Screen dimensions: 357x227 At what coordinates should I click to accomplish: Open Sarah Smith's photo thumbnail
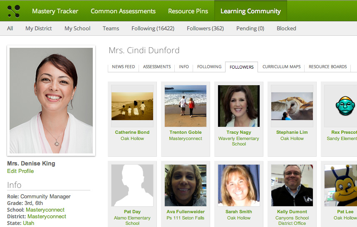click(x=239, y=185)
